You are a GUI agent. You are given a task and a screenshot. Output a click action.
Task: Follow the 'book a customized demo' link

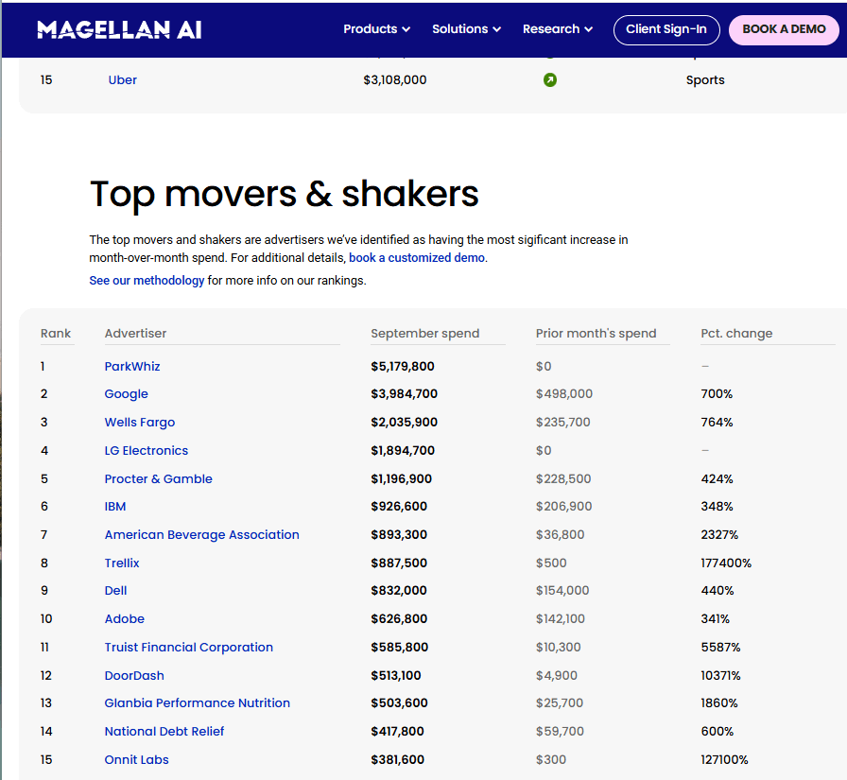[417, 258]
